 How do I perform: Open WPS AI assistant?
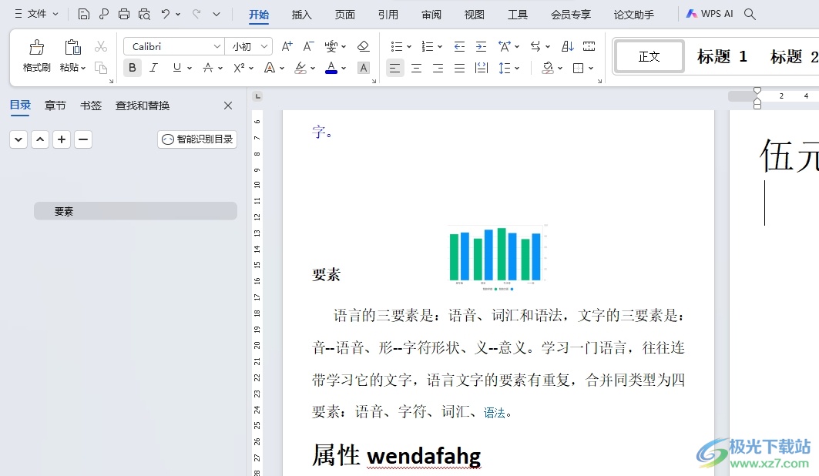(x=710, y=14)
